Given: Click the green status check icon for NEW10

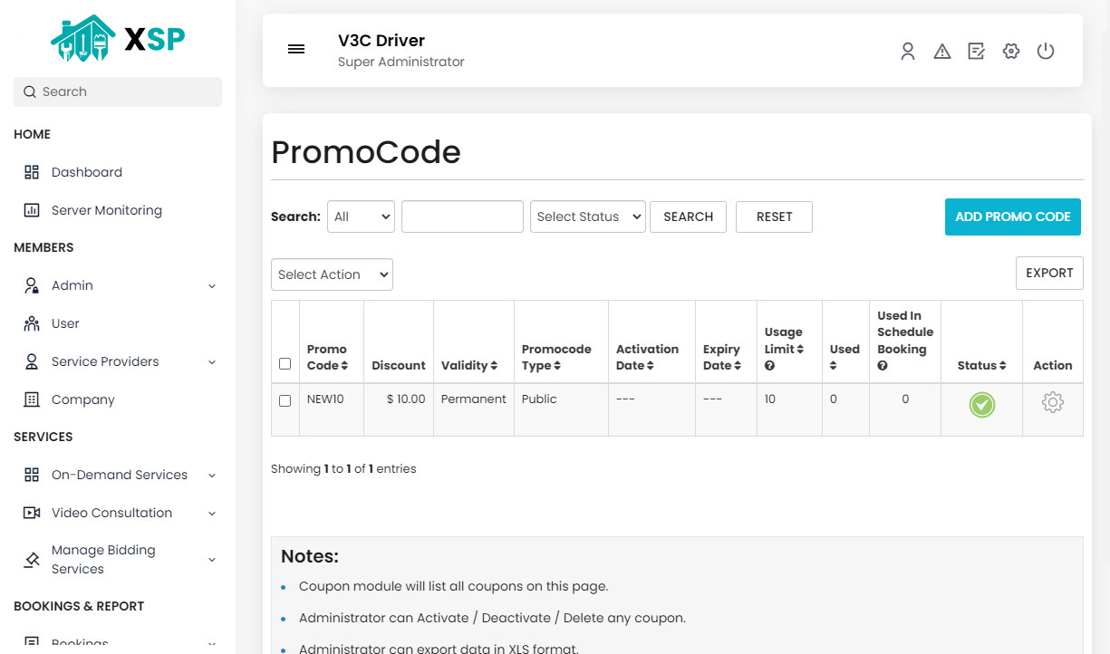Looking at the screenshot, I should click(981, 406).
